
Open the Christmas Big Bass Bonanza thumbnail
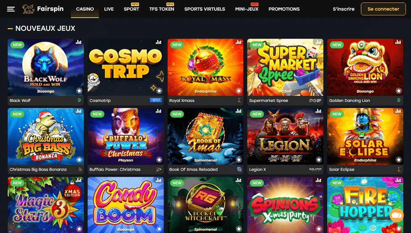[x=46, y=136]
